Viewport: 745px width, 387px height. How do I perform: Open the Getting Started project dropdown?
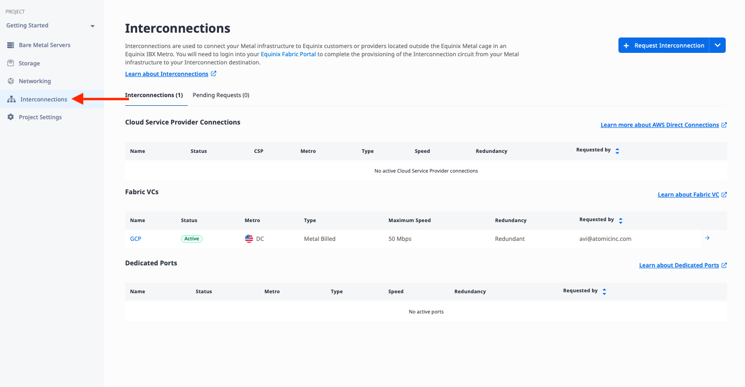[51, 25]
